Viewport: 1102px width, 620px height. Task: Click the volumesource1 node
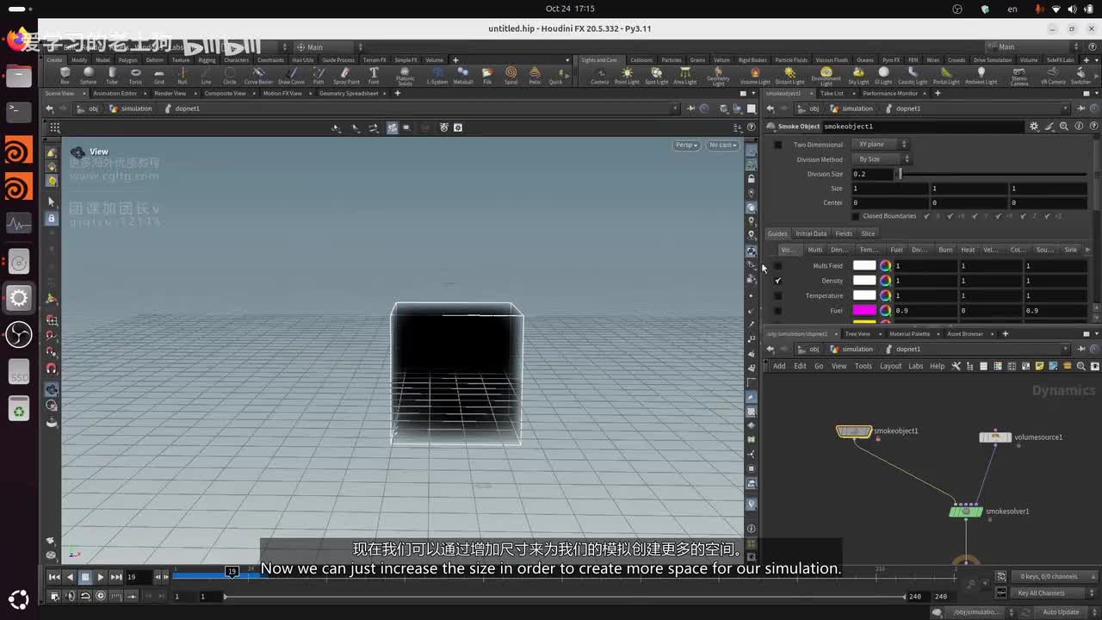995,437
